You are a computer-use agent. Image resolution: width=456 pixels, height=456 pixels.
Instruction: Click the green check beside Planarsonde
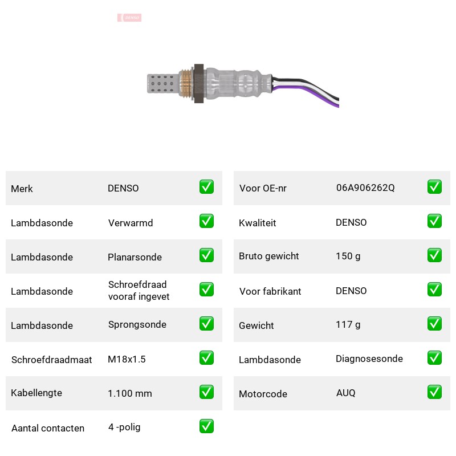(x=206, y=255)
